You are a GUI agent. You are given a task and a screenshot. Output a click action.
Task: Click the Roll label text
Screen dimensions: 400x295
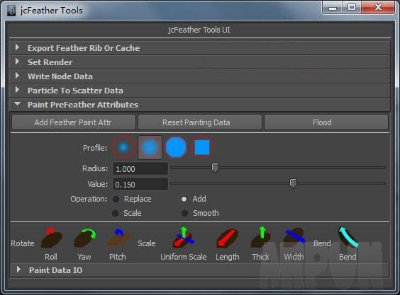(x=51, y=257)
